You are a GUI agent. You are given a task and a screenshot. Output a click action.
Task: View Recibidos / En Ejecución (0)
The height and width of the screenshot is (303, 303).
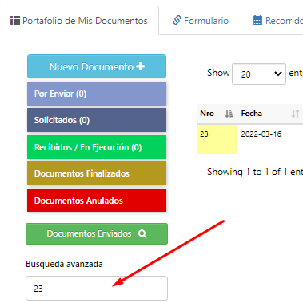click(x=97, y=147)
